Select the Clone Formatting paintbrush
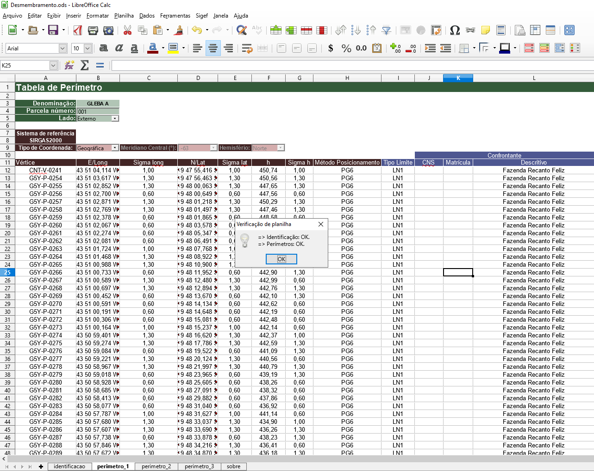The height and width of the screenshot is (471, 594). (179, 30)
